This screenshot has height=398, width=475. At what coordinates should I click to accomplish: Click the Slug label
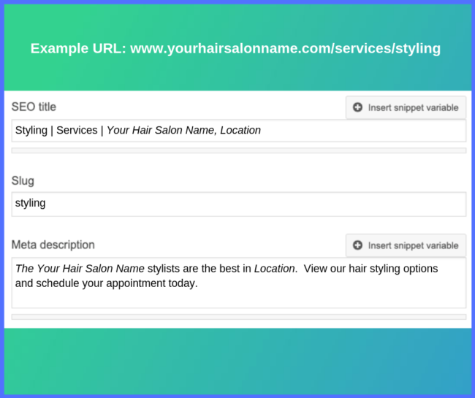pos(23,181)
